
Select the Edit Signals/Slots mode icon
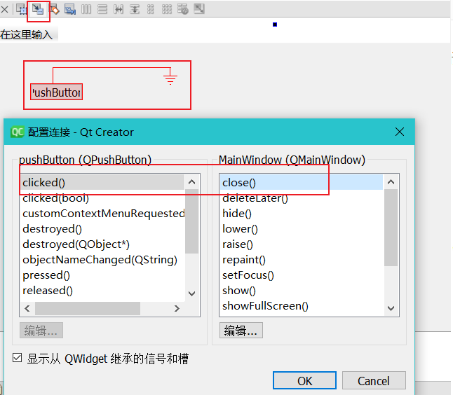point(38,9)
